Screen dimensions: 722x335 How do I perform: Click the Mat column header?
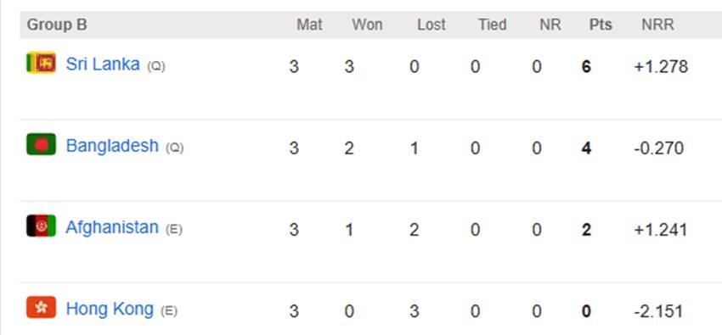point(309,25)
